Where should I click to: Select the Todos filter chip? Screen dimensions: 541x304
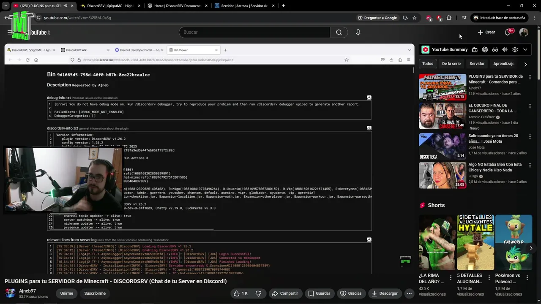[428, 64]
